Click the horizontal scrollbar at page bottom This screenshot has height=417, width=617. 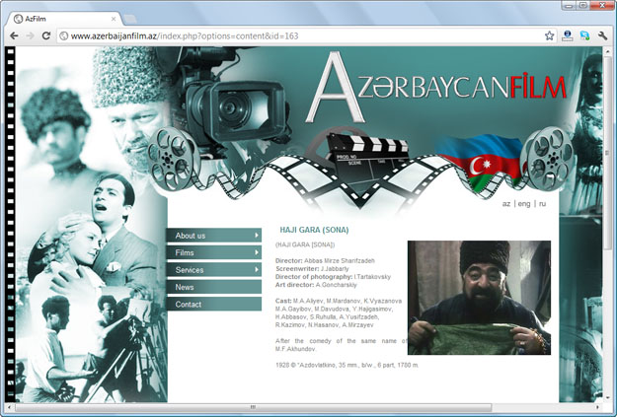pos(252,406)
